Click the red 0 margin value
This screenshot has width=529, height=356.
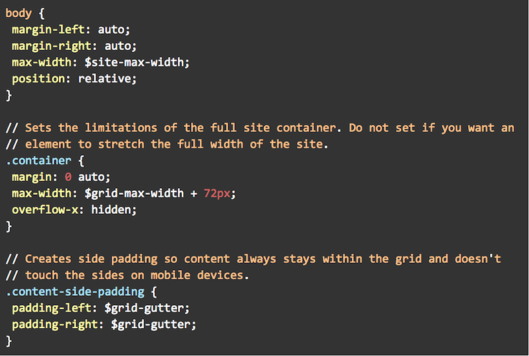point(68,177)
